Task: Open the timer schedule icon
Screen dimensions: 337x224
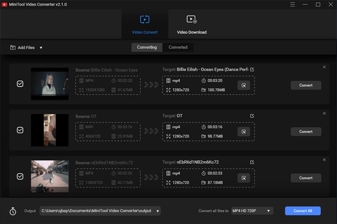Action: coord(13,211)
